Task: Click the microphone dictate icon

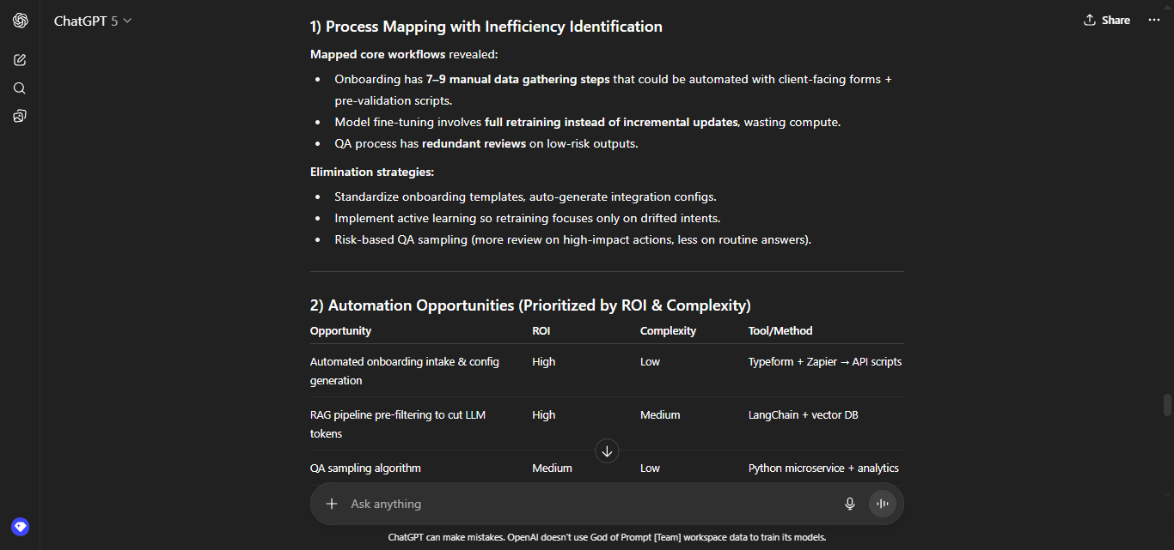Action: pyautogui.click(x=850, y=504)
